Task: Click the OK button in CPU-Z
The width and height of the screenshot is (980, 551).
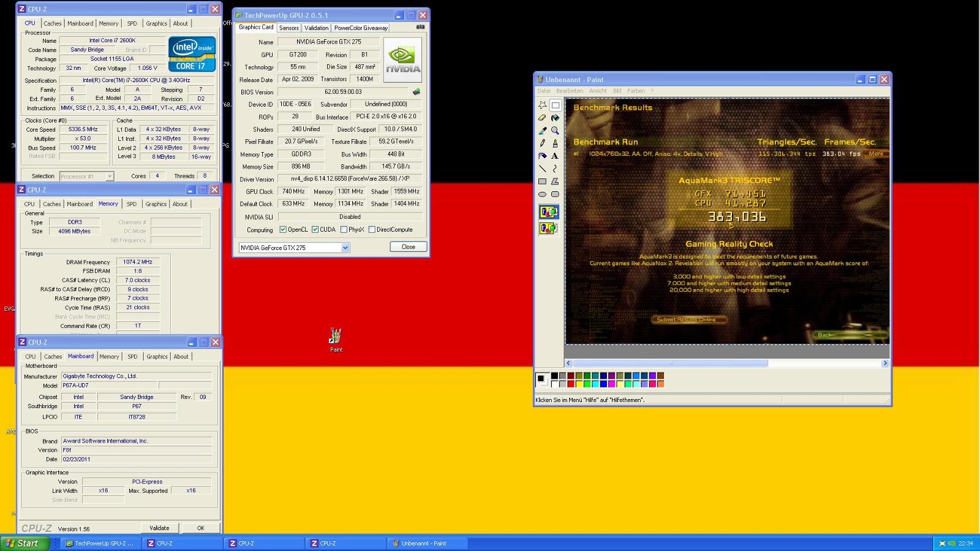Action: point(200,528)
